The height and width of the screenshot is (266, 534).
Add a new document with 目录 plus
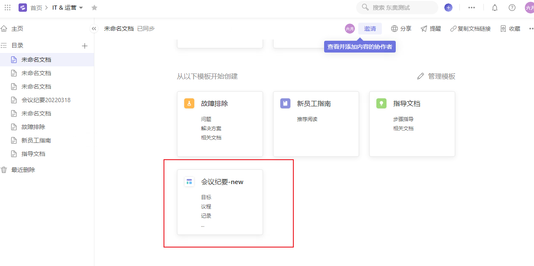pos(85,46)
